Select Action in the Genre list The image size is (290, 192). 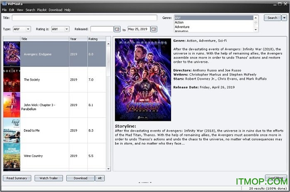pyautogui.click(x=214, y=22)
